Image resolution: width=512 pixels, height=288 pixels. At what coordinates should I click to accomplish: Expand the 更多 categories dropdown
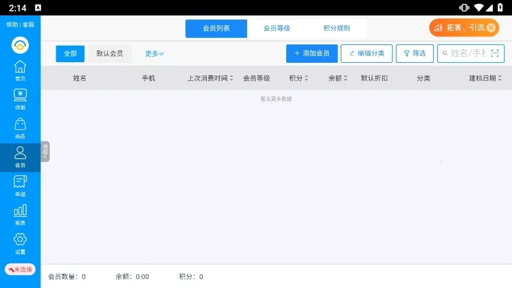tap(154, 53)
